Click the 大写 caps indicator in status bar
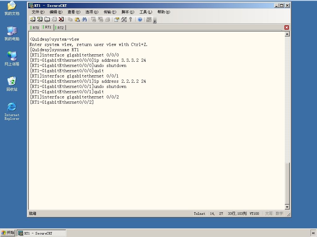The image size is (317, 237). coord(268,214)
